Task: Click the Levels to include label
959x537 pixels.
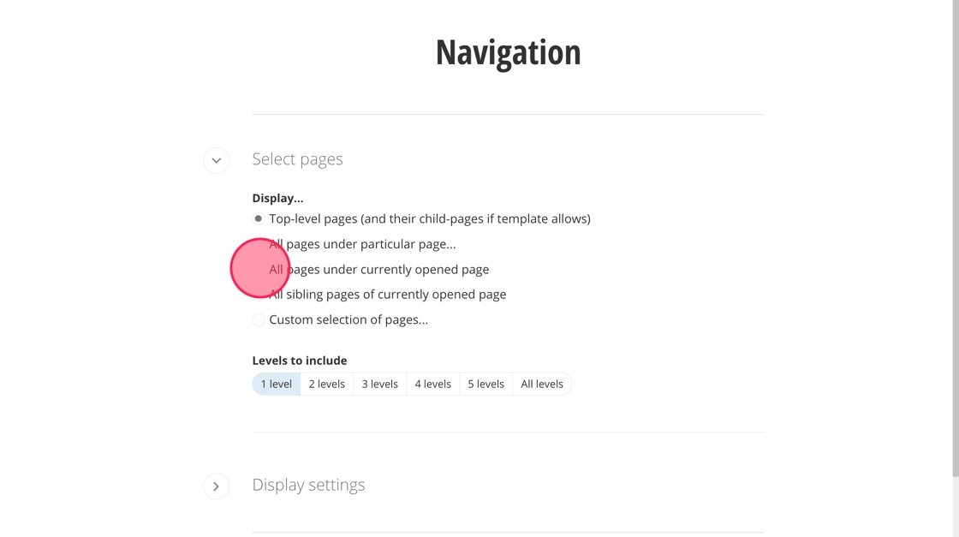Action: (x=299, y=361)
